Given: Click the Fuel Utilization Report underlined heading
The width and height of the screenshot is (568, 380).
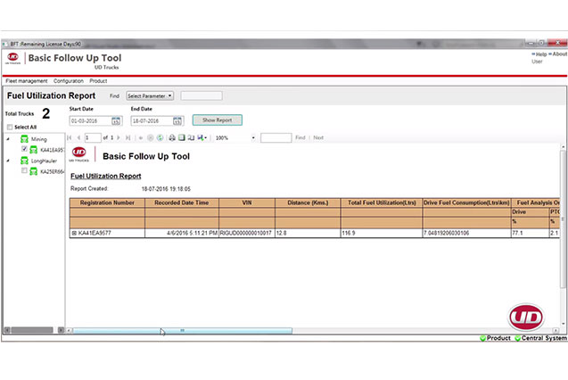Looking at the screenshot, I should click(106, 176).
